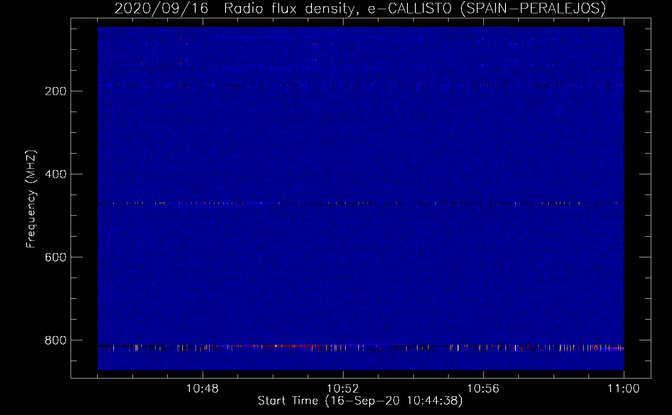This screenshot has height=415, width=672.
Task: Click the 'Start Time (16-Sep-20 10:44:38)' label
Action: 360,401
